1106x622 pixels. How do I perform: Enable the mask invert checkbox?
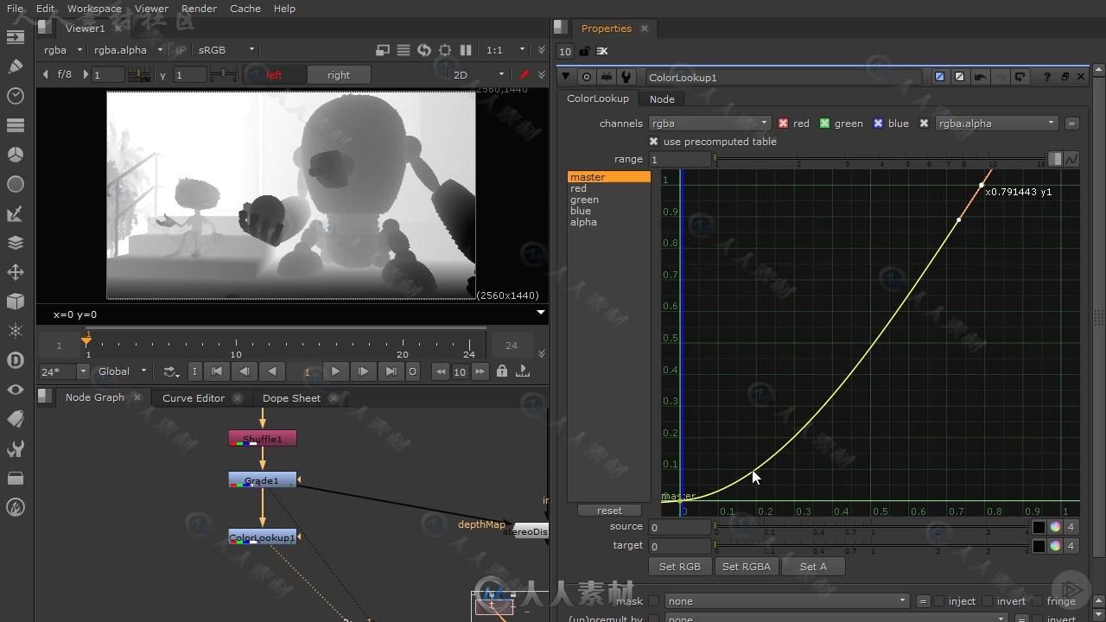click(988, 601)
